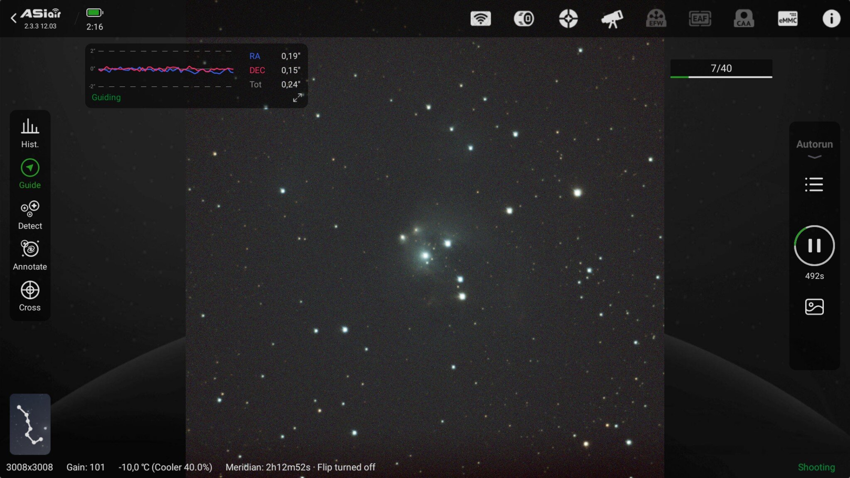Image resolution: width=850 pixels, height=478 pixels.
Task: Pause the current exposure
Action: pos(814,246)
